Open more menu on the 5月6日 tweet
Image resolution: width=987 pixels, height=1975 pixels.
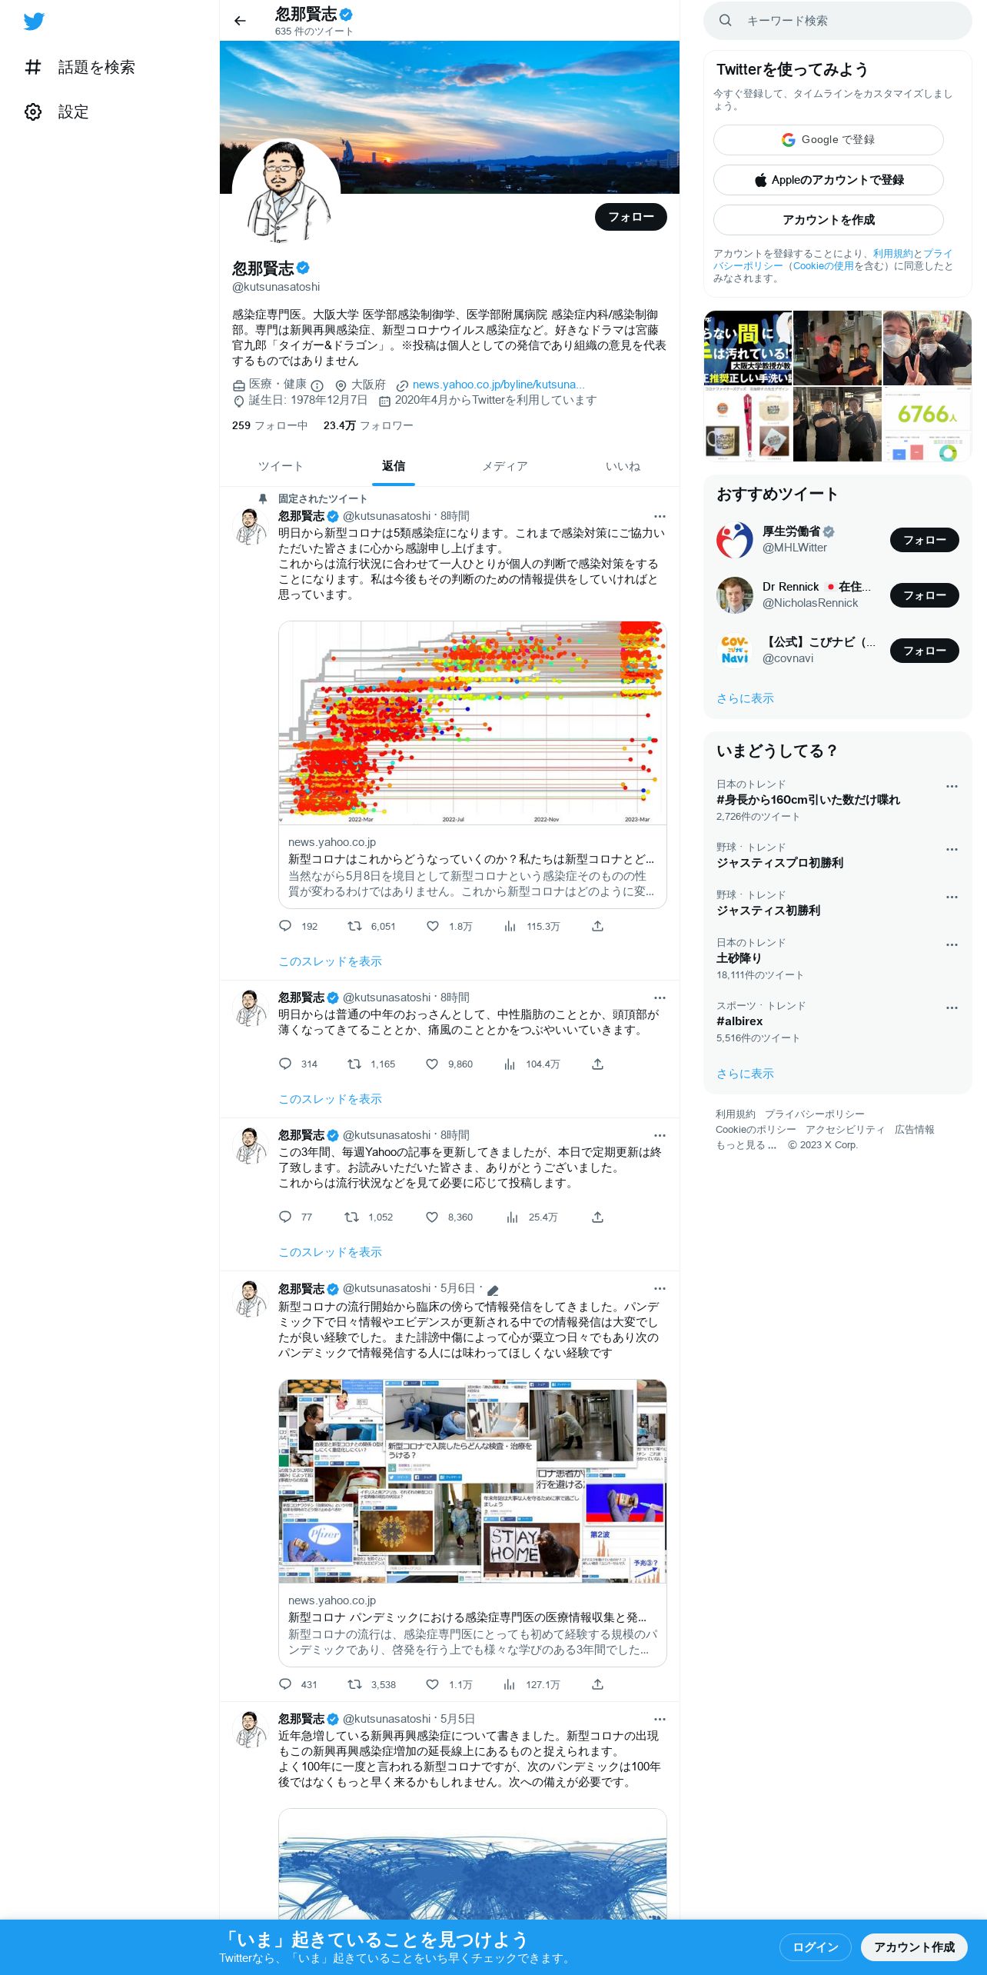coord(660,1288)
